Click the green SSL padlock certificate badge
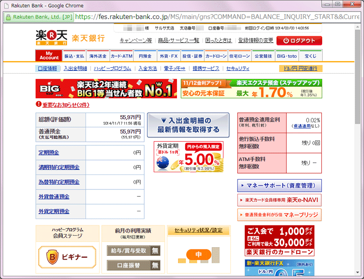The width and height of the screenshot is (364, 279). (39, 17)
